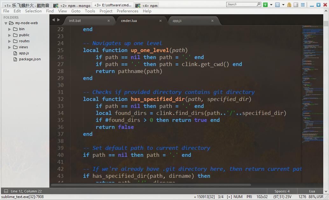Click the sublime_text.exe[32]:7908 status text
The width and height of the screenshot is (329, 200).
click(x=23, y=197)
